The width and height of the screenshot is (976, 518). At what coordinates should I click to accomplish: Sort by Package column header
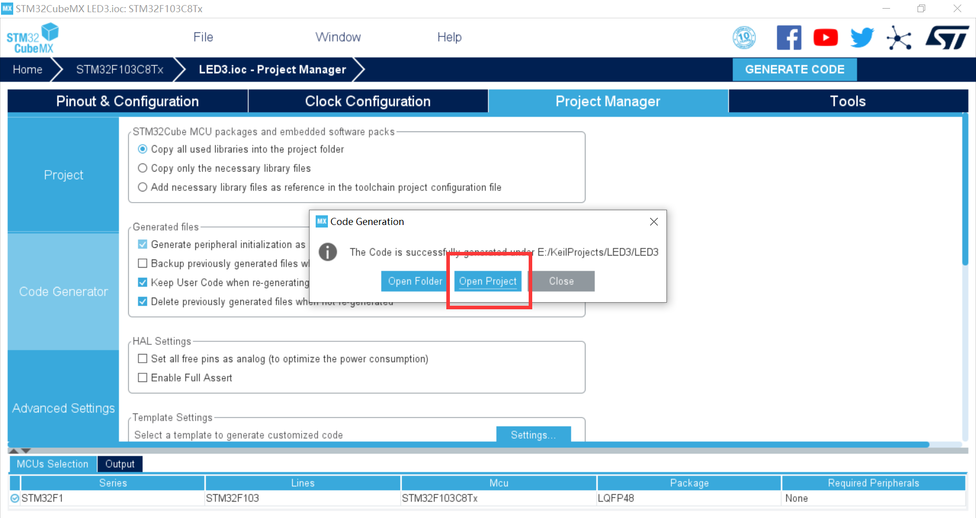[689, 483]
